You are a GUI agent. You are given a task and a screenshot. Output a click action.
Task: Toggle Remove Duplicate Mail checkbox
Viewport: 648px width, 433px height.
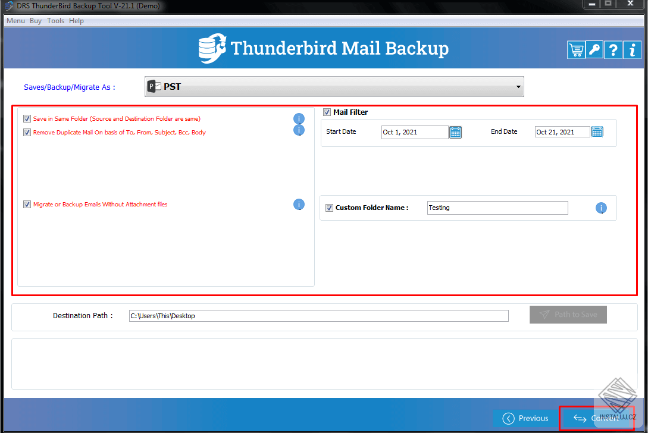pos(27,132)
